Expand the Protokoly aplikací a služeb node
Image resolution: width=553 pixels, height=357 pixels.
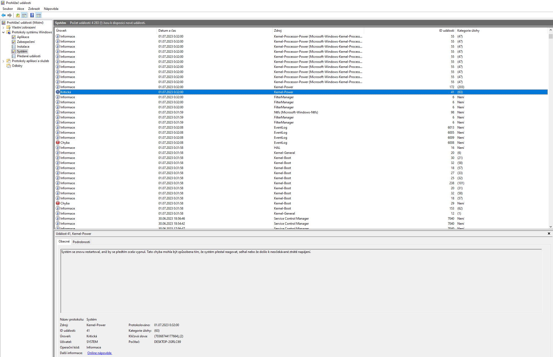click(x=3, y=61)
